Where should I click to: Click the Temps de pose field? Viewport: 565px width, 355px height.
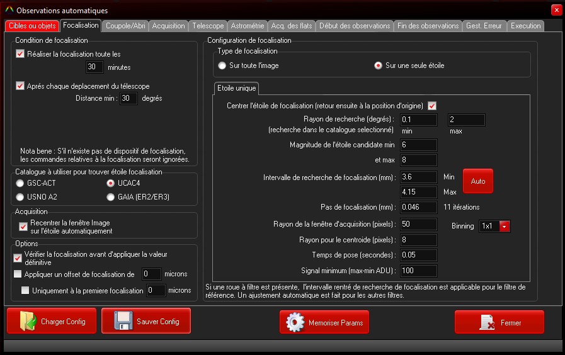pos(419,255)
